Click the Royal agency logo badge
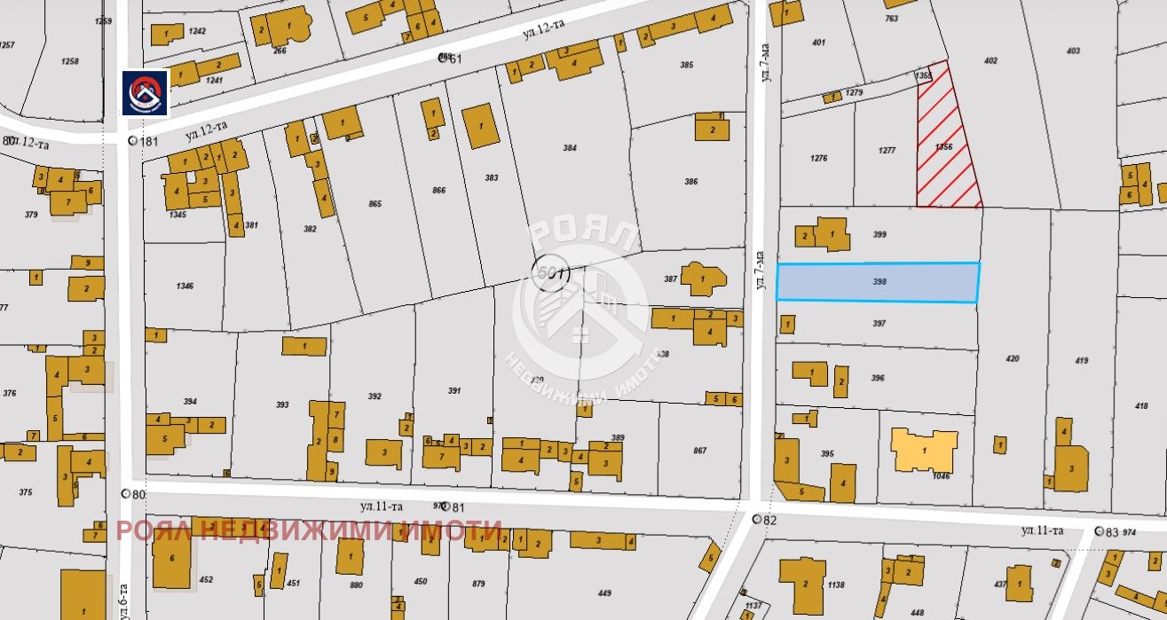The width and height of the screenshot is (1167, 620). click(146, 93)
